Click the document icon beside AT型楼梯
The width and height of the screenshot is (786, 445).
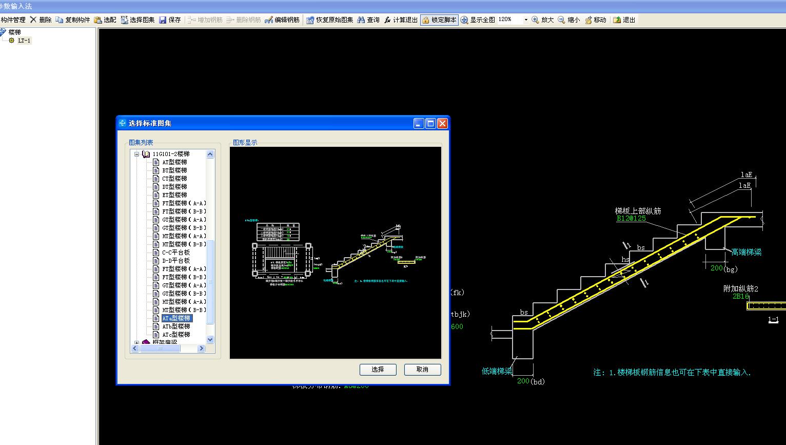point(156,162)
